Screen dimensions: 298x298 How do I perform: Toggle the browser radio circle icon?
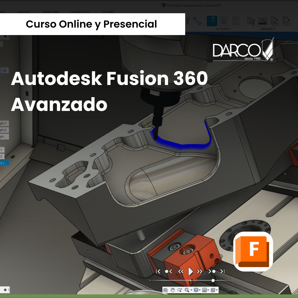click(x=5, y=71)
